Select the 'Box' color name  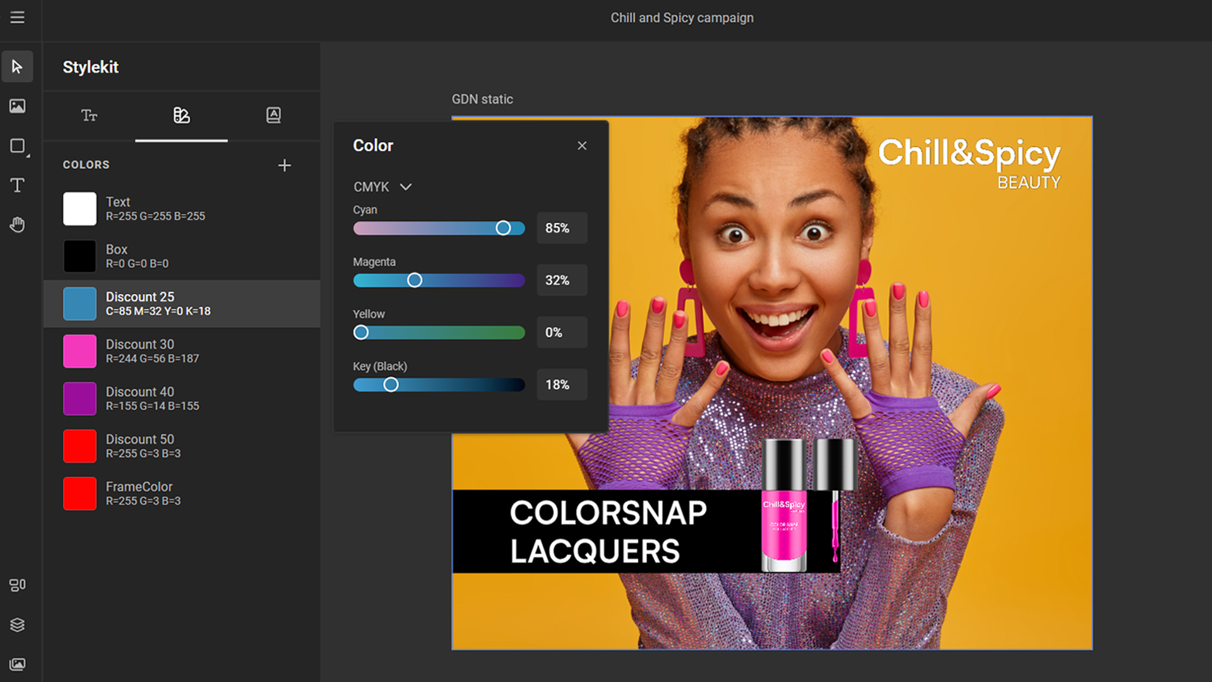[x=116, y=249]
